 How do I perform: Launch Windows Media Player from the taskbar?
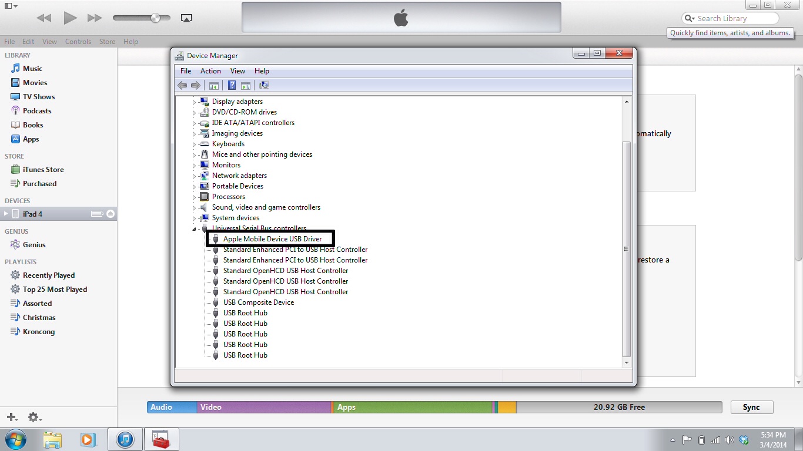pyautogui.click(x=88, y=439)
